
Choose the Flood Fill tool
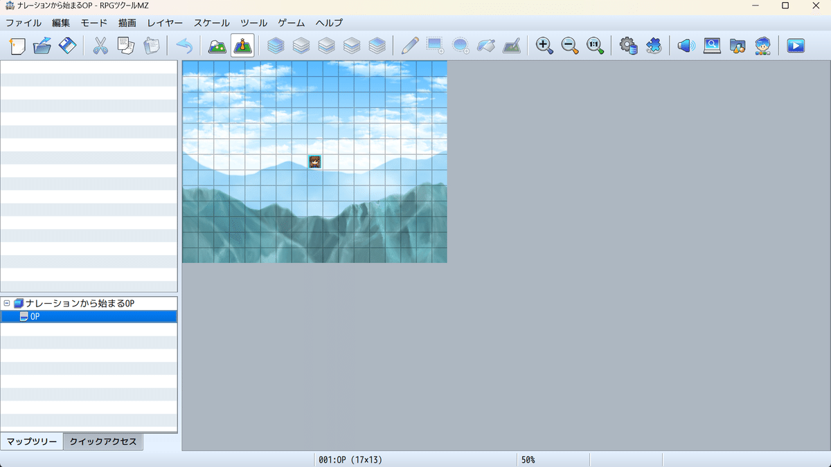pyautogui.click(x=486, y=46)
